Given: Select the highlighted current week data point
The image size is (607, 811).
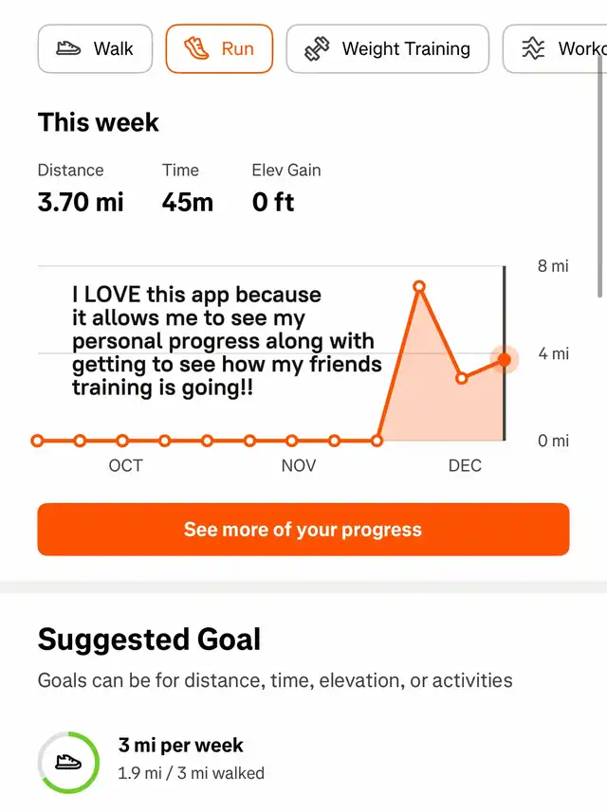Looking at the screenshot, I should pos(504,359).
